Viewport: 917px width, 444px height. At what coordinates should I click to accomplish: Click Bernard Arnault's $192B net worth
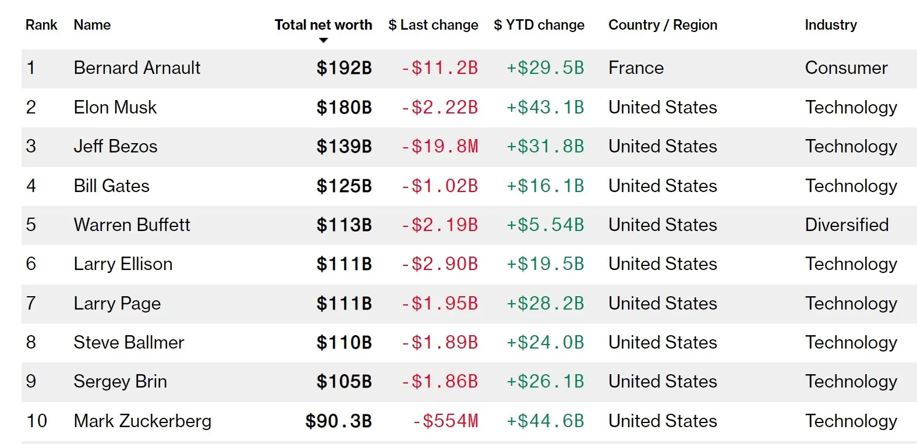pyautogui.click(x=344, y=68)
